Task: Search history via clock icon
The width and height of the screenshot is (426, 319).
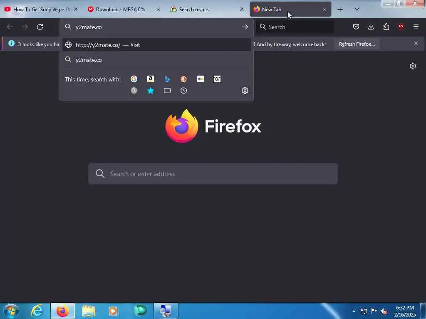Action: coord(183,91)
